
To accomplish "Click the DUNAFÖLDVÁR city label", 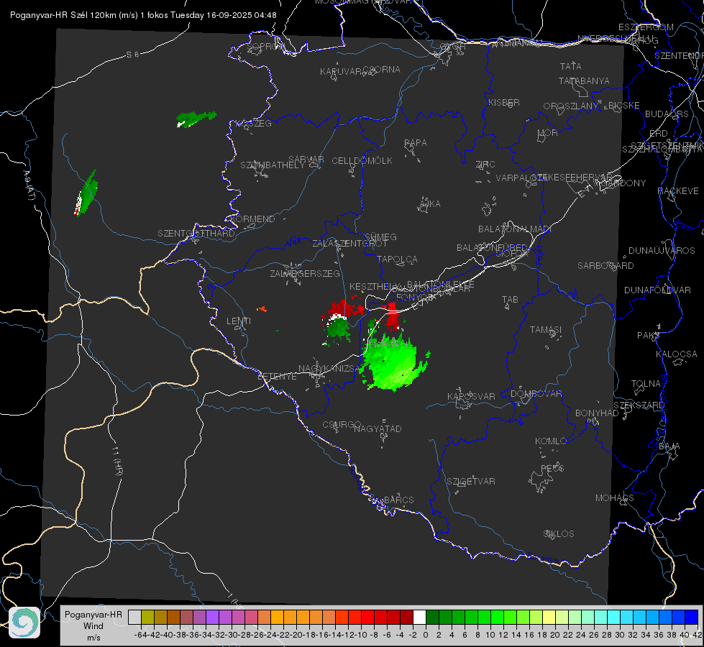I will (x=657, y=290).
